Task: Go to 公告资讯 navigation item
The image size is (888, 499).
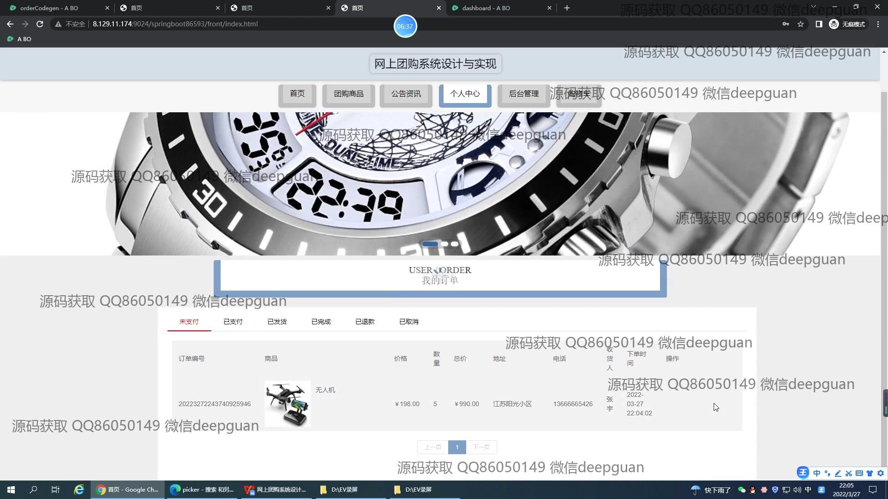Action: coord(406,94)
